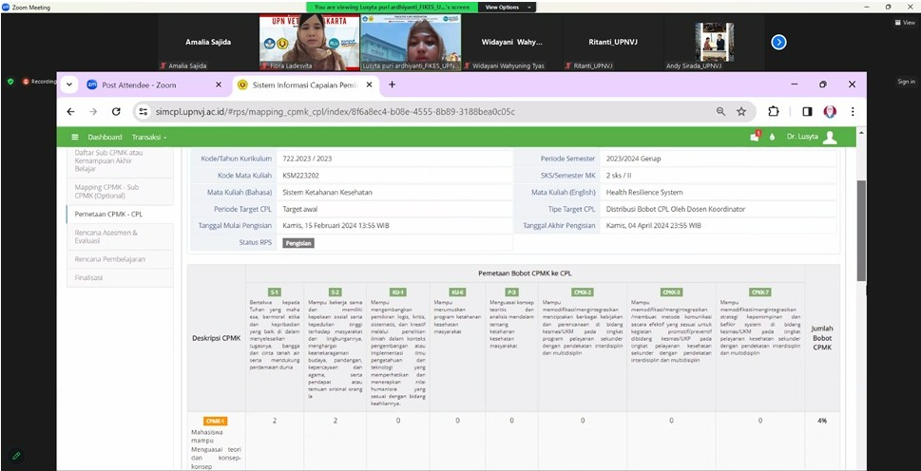This screenshot has height=471, width=921.
Task: Open browser side panel icon
Action: [x=807, y=111]
